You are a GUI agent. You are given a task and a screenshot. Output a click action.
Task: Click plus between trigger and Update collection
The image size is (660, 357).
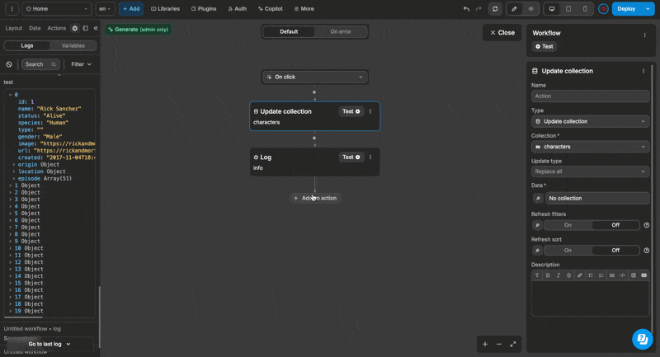point(314,92)
